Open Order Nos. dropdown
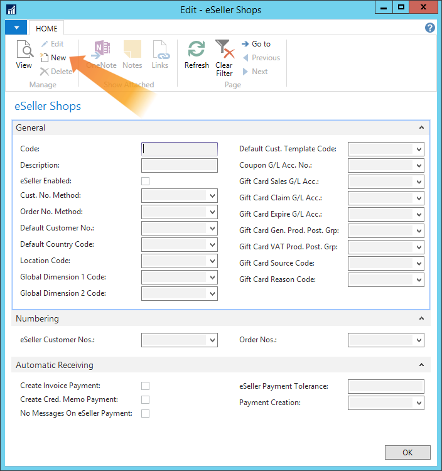The height and width of the screenshot is (471, 442). click(419, 340)
